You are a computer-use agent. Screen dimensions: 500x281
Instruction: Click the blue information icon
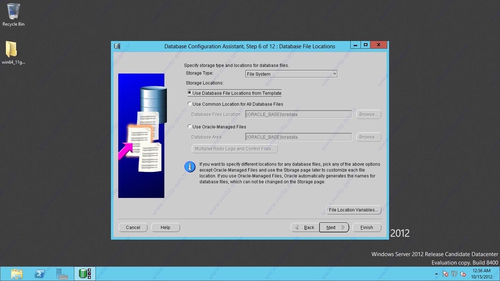click(x=190, y=167)
